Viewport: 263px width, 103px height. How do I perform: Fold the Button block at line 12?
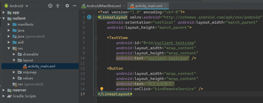click(96, 69)
